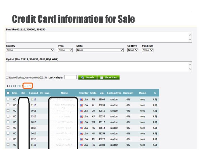Click the USA flag in the MS row
201x151 pixels.
point(82,128)
